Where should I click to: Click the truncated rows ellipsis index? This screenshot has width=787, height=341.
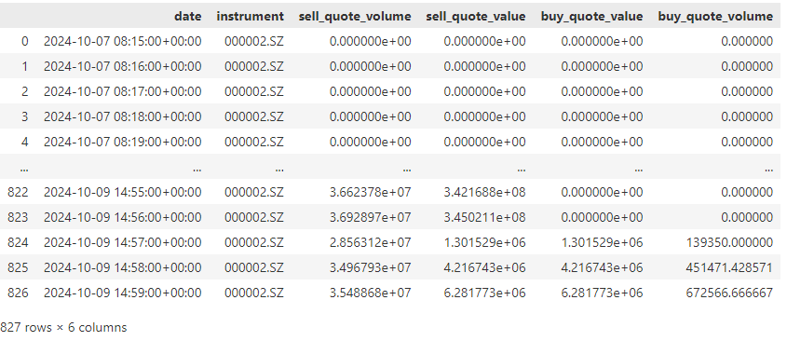[24, 170]
